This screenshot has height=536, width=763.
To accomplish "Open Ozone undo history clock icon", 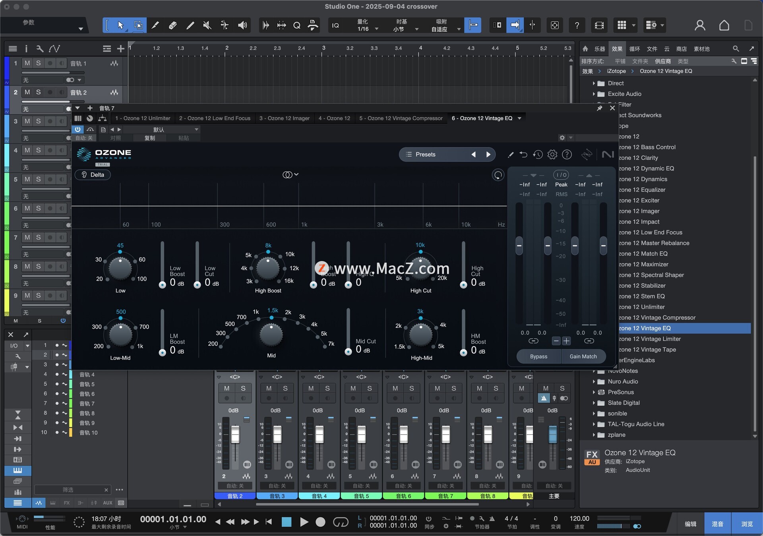I will pyautogui.click(x=538, y=155).
